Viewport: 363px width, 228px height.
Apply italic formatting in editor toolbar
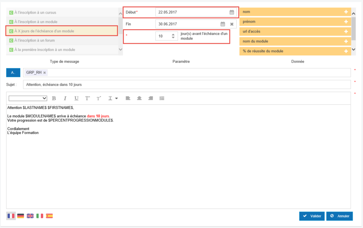pos(65,98)
